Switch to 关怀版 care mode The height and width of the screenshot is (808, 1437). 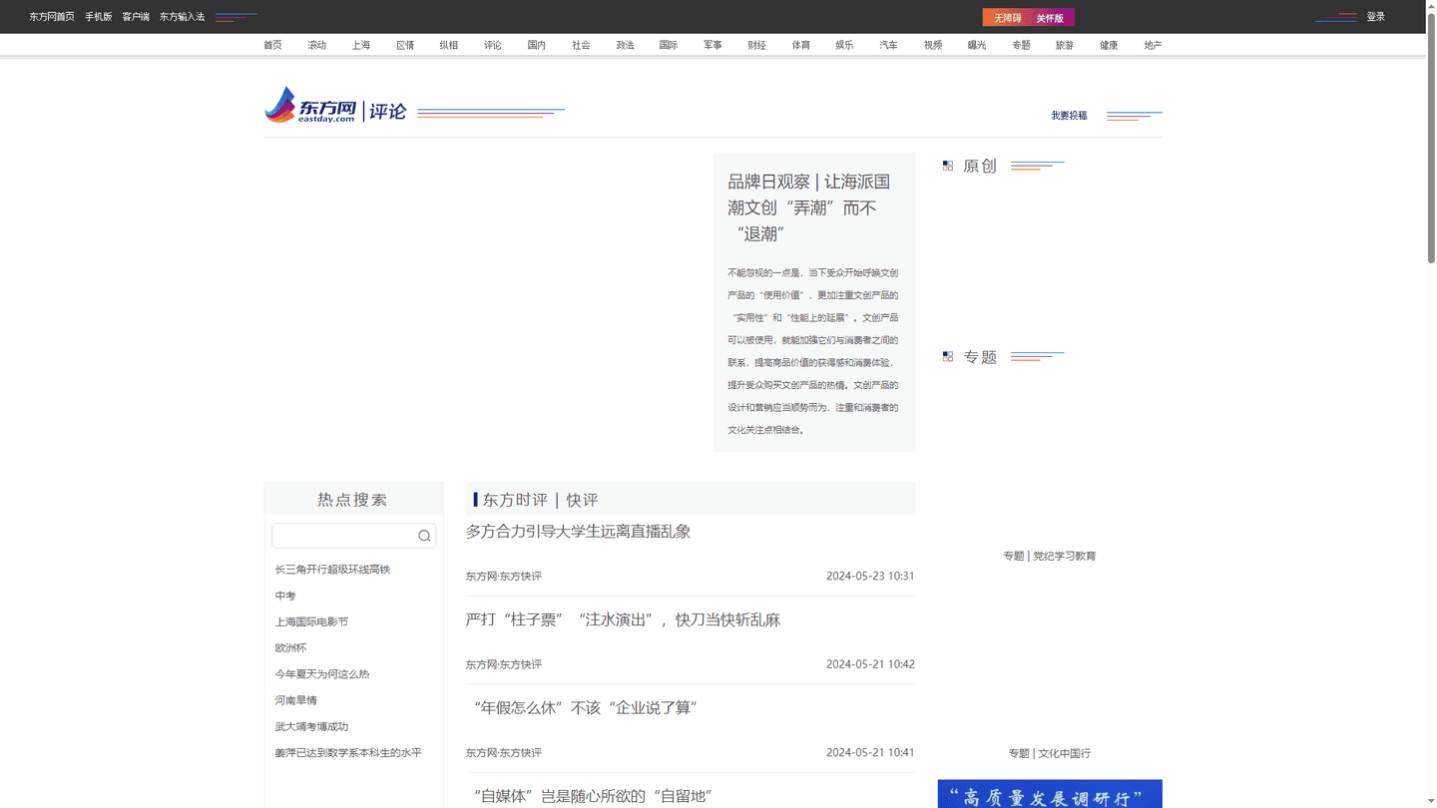pos(1051,18)
